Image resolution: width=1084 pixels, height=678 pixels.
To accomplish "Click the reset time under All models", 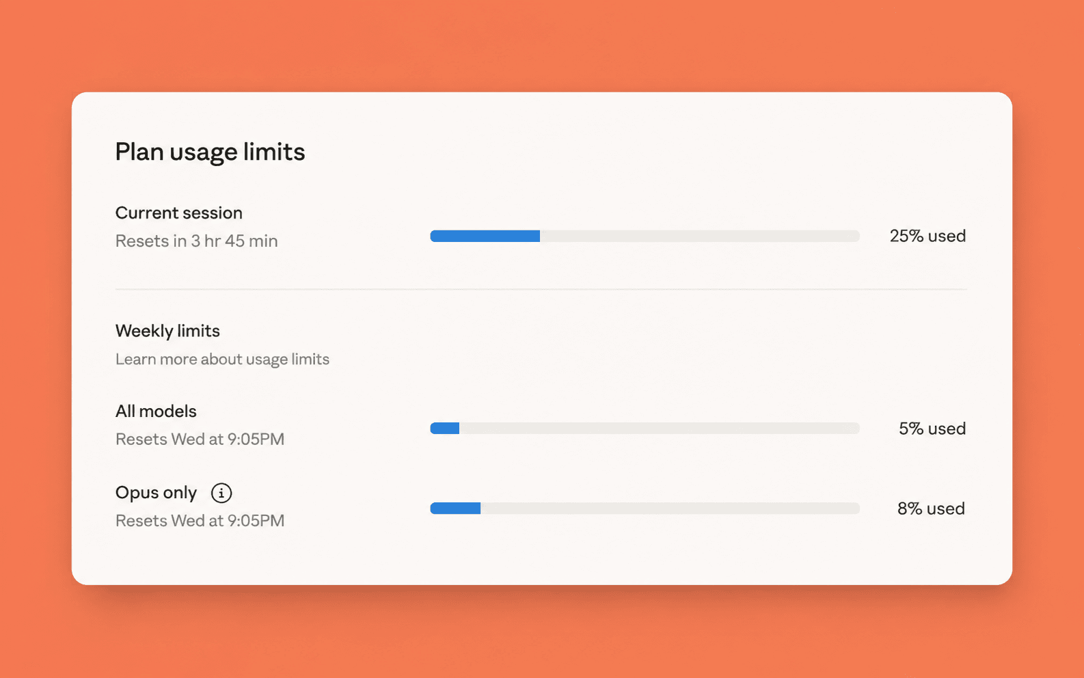I will click(x=200, y=439).
